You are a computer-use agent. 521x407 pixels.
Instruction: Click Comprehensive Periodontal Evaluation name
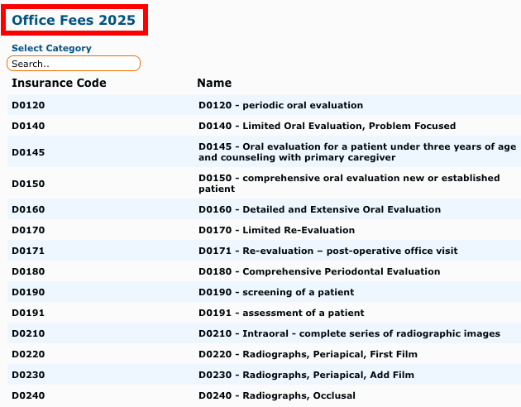click(x=319, y=271)
